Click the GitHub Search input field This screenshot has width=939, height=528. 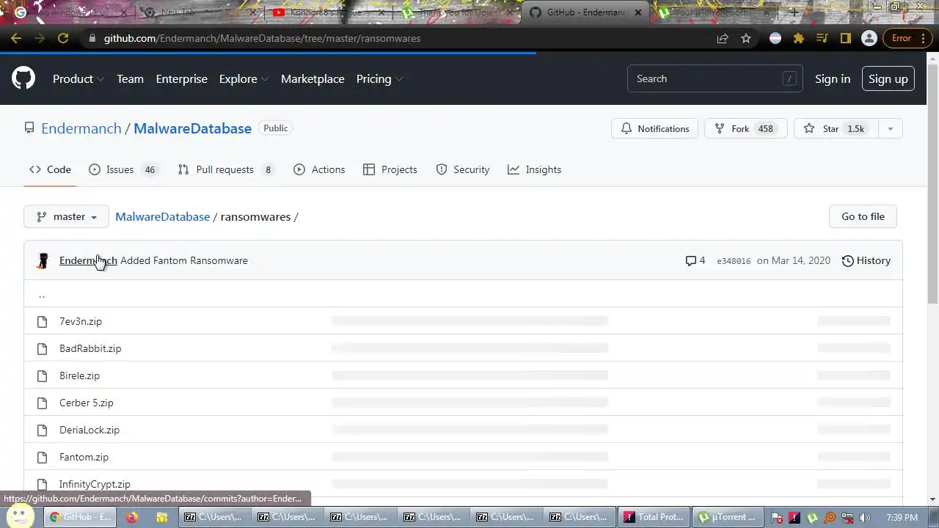tap(715, 78)
